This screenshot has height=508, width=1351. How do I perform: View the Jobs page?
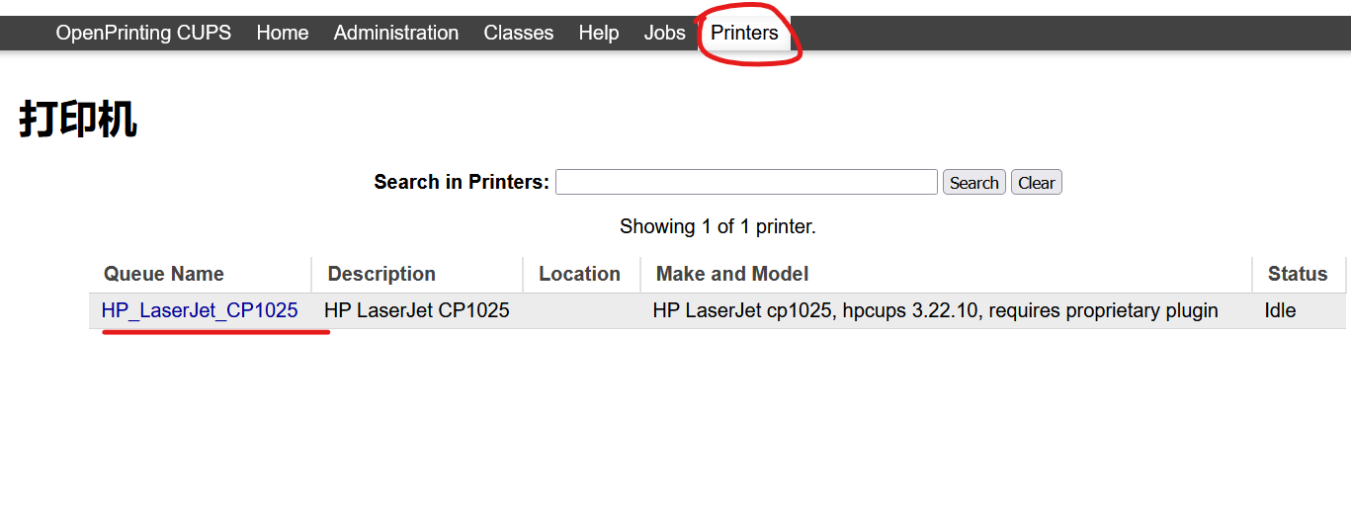[x=665, y=33]
